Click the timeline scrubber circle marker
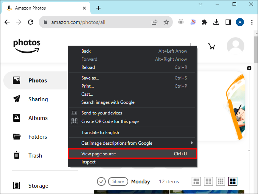 click(x=249, y=68)
